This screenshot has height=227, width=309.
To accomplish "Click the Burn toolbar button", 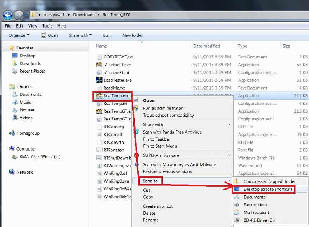I will (107, 35).
